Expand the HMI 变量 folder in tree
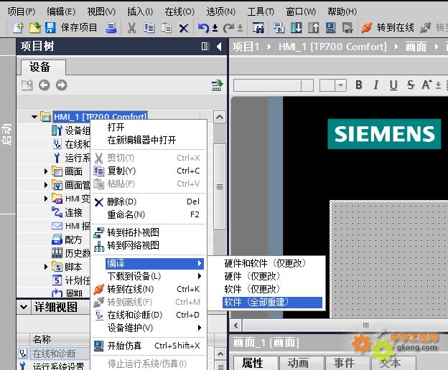 tap(46, 198)
